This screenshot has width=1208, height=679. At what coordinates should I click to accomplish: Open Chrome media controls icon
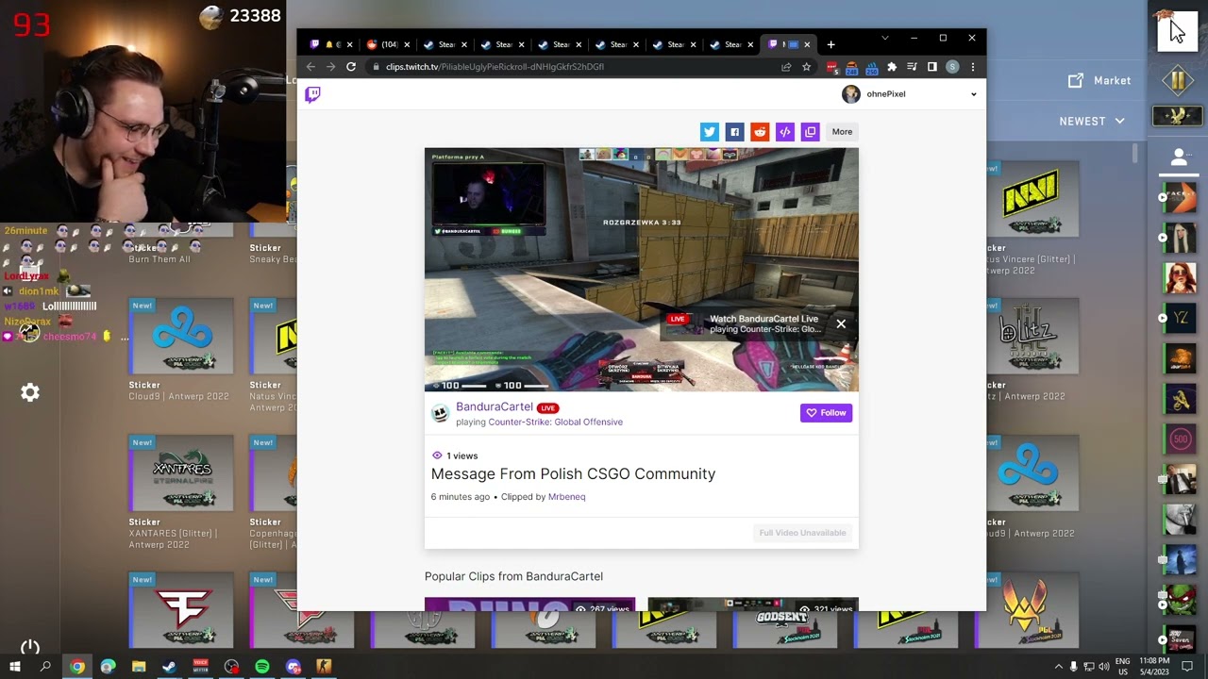(912, 67)
